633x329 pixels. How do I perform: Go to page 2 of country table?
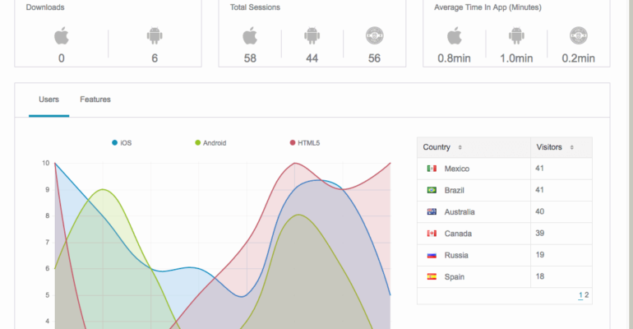587,295
